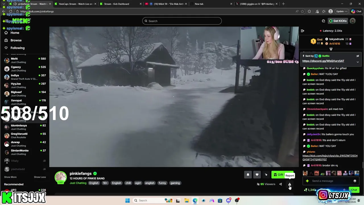Image resolution: width=364 pixels, height=205 pixels.
Task: Share the stream via share icon
Action: point(280,184)
